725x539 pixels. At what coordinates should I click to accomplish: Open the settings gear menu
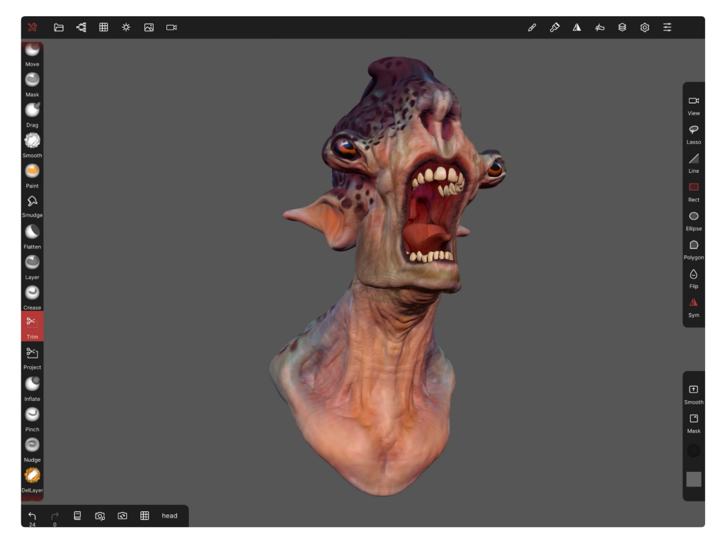[644, 28]
